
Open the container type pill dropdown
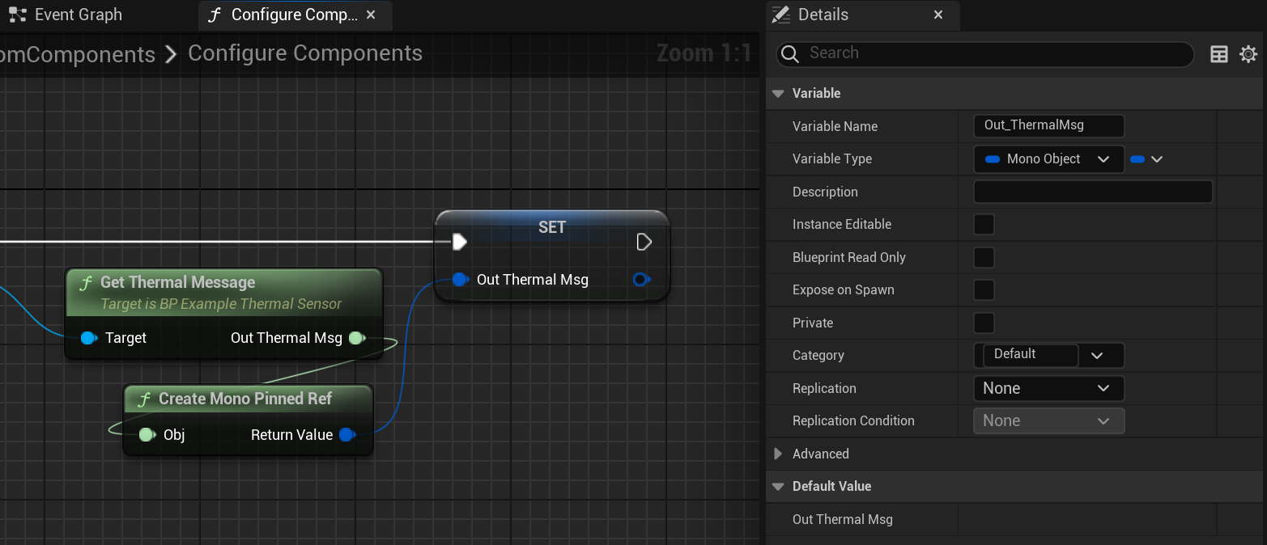1146,159
